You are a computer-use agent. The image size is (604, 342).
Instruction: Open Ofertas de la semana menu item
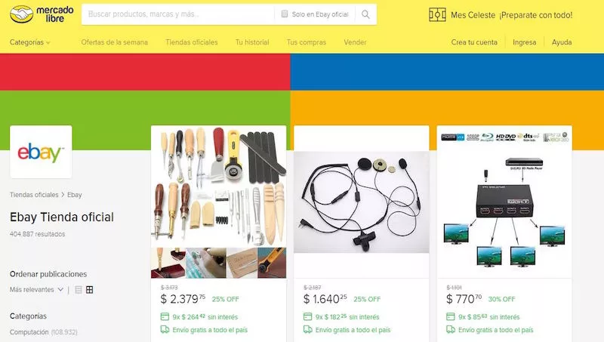coord(115,42)
